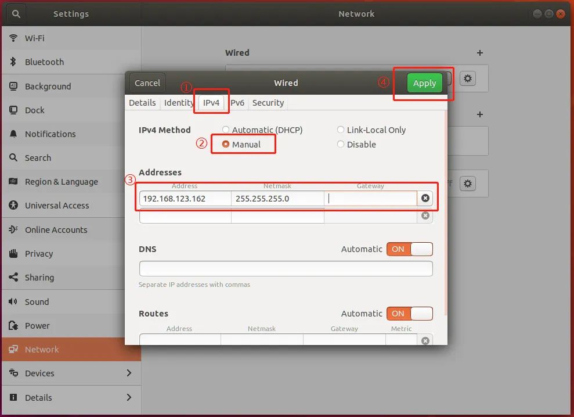Open Search settings in sidebar
574x417 pixels.
tap(71, 158)
